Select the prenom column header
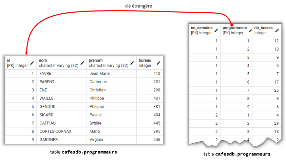The height and width of the screenshot is (161, 286). pyautogui.click(x=108, y=63)
